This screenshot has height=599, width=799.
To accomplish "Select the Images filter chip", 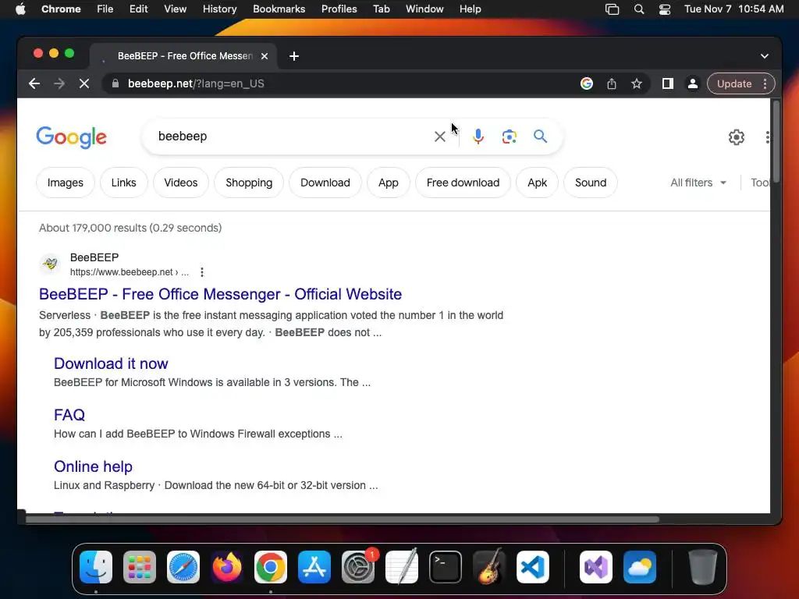I will pyautogui.click(x=66, y=183).
